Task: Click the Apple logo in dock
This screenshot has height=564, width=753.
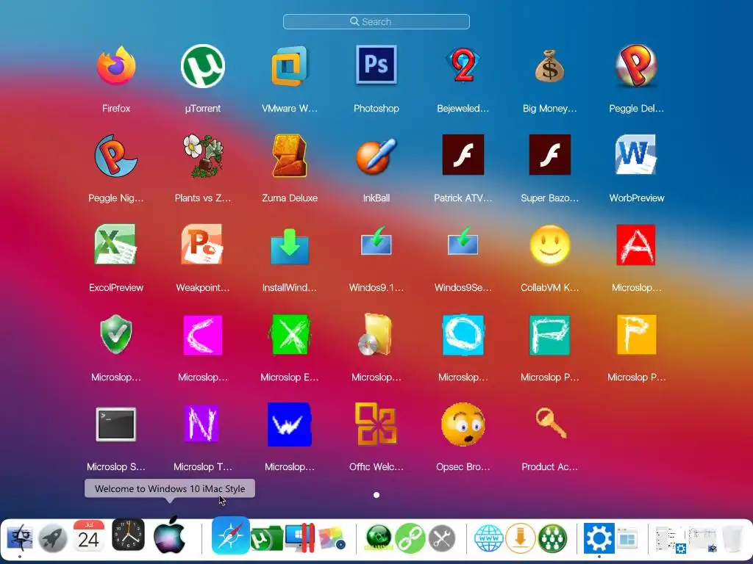Action: (x=170, y=535)
